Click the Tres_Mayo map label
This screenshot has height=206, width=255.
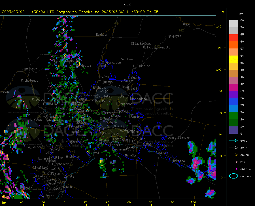[x=103, y=76]
